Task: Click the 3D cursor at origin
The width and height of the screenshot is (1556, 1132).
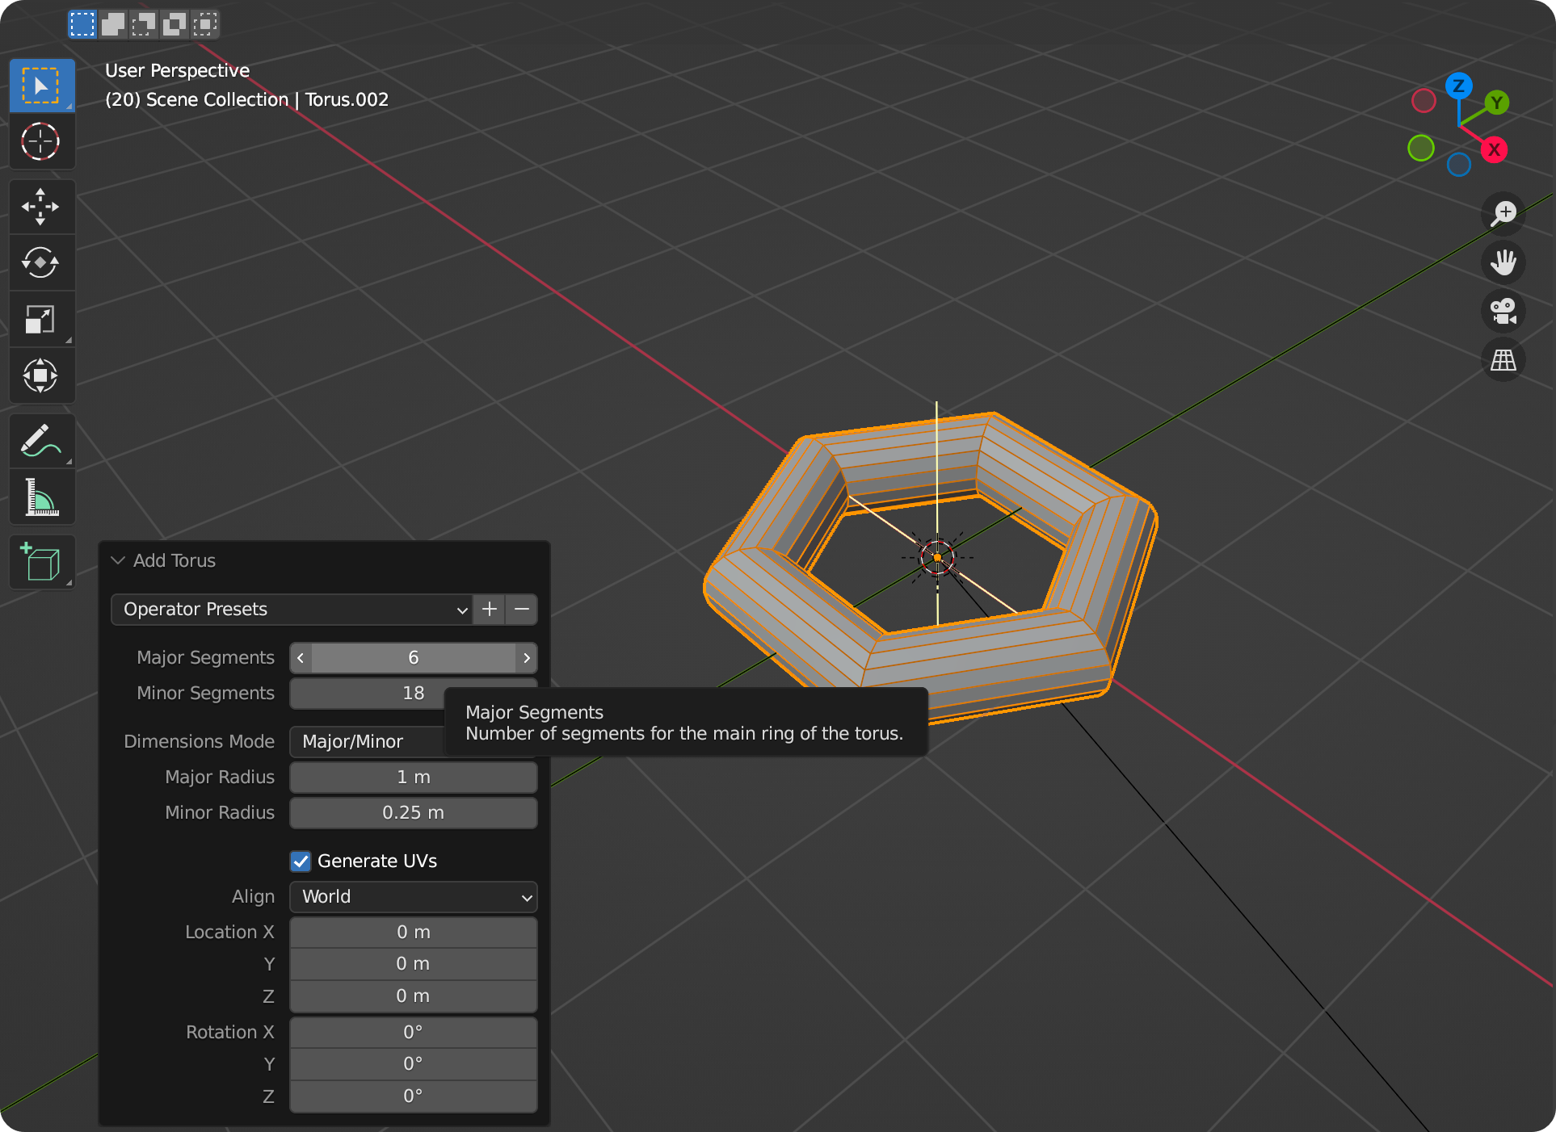Action: tap(937, 557)
